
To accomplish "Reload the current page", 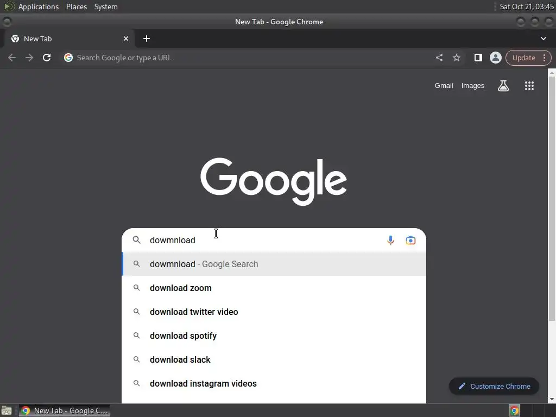I will tap(47, 58).
